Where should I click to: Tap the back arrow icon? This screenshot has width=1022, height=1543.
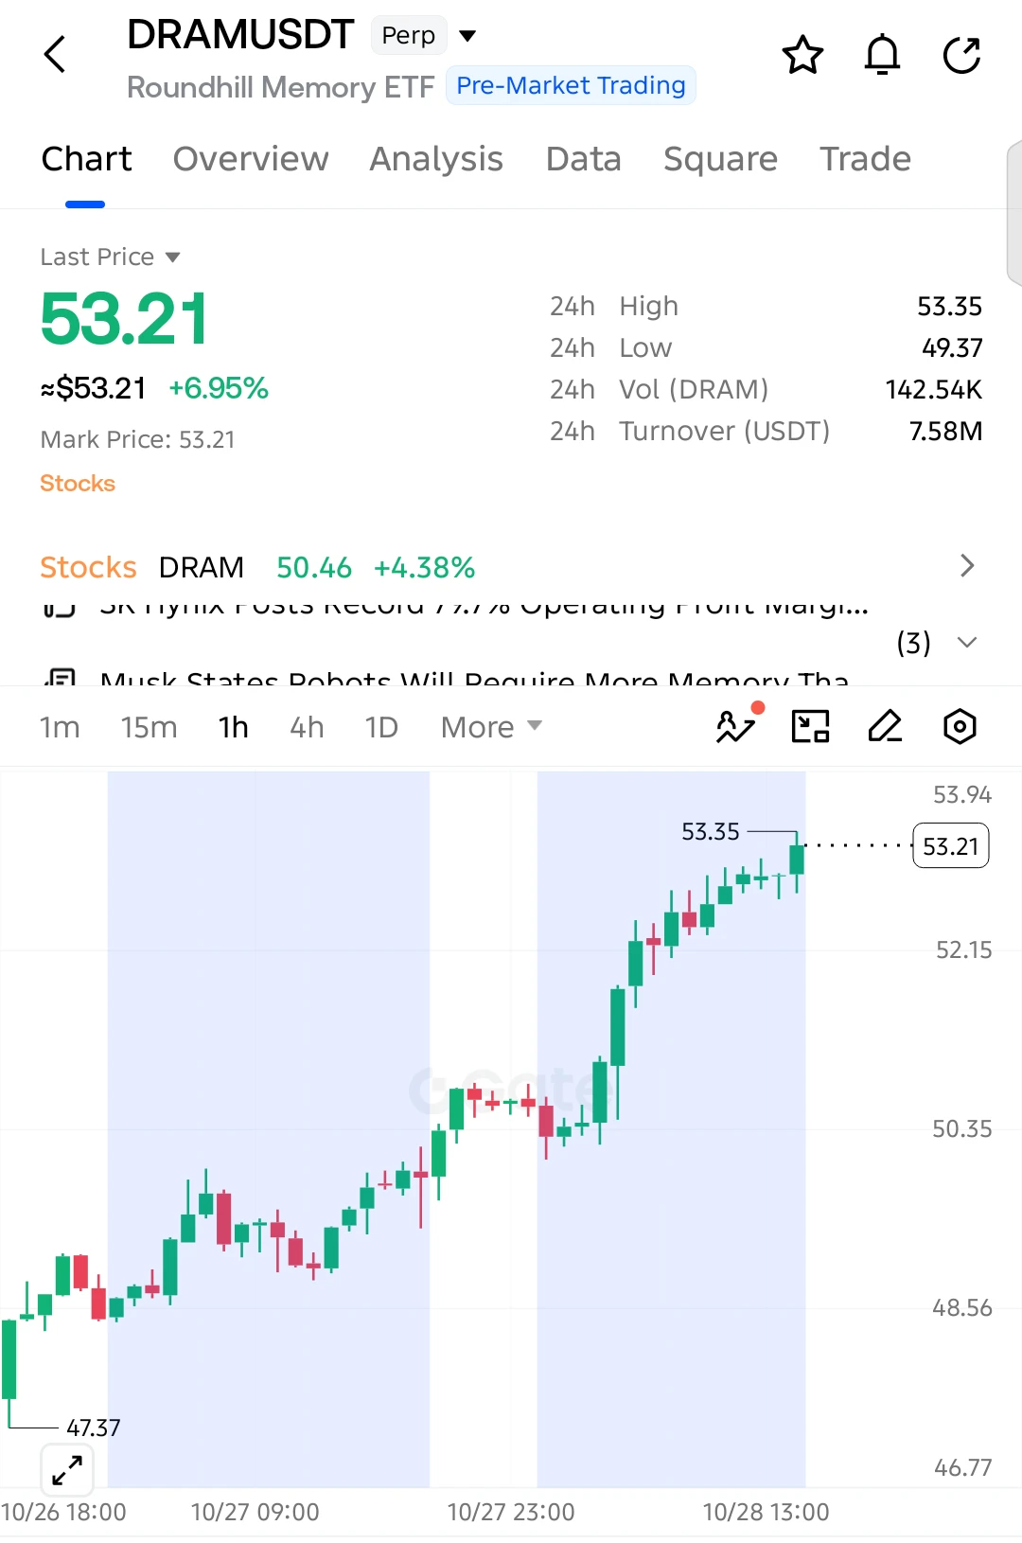click(56, 54)
